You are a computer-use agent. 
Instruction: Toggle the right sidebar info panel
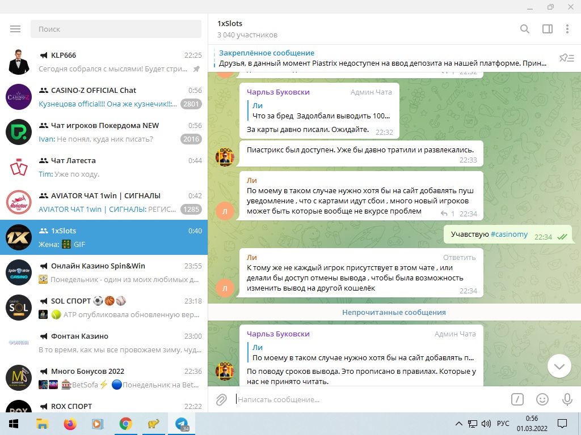pyautogui.click(x=547, y=29)
